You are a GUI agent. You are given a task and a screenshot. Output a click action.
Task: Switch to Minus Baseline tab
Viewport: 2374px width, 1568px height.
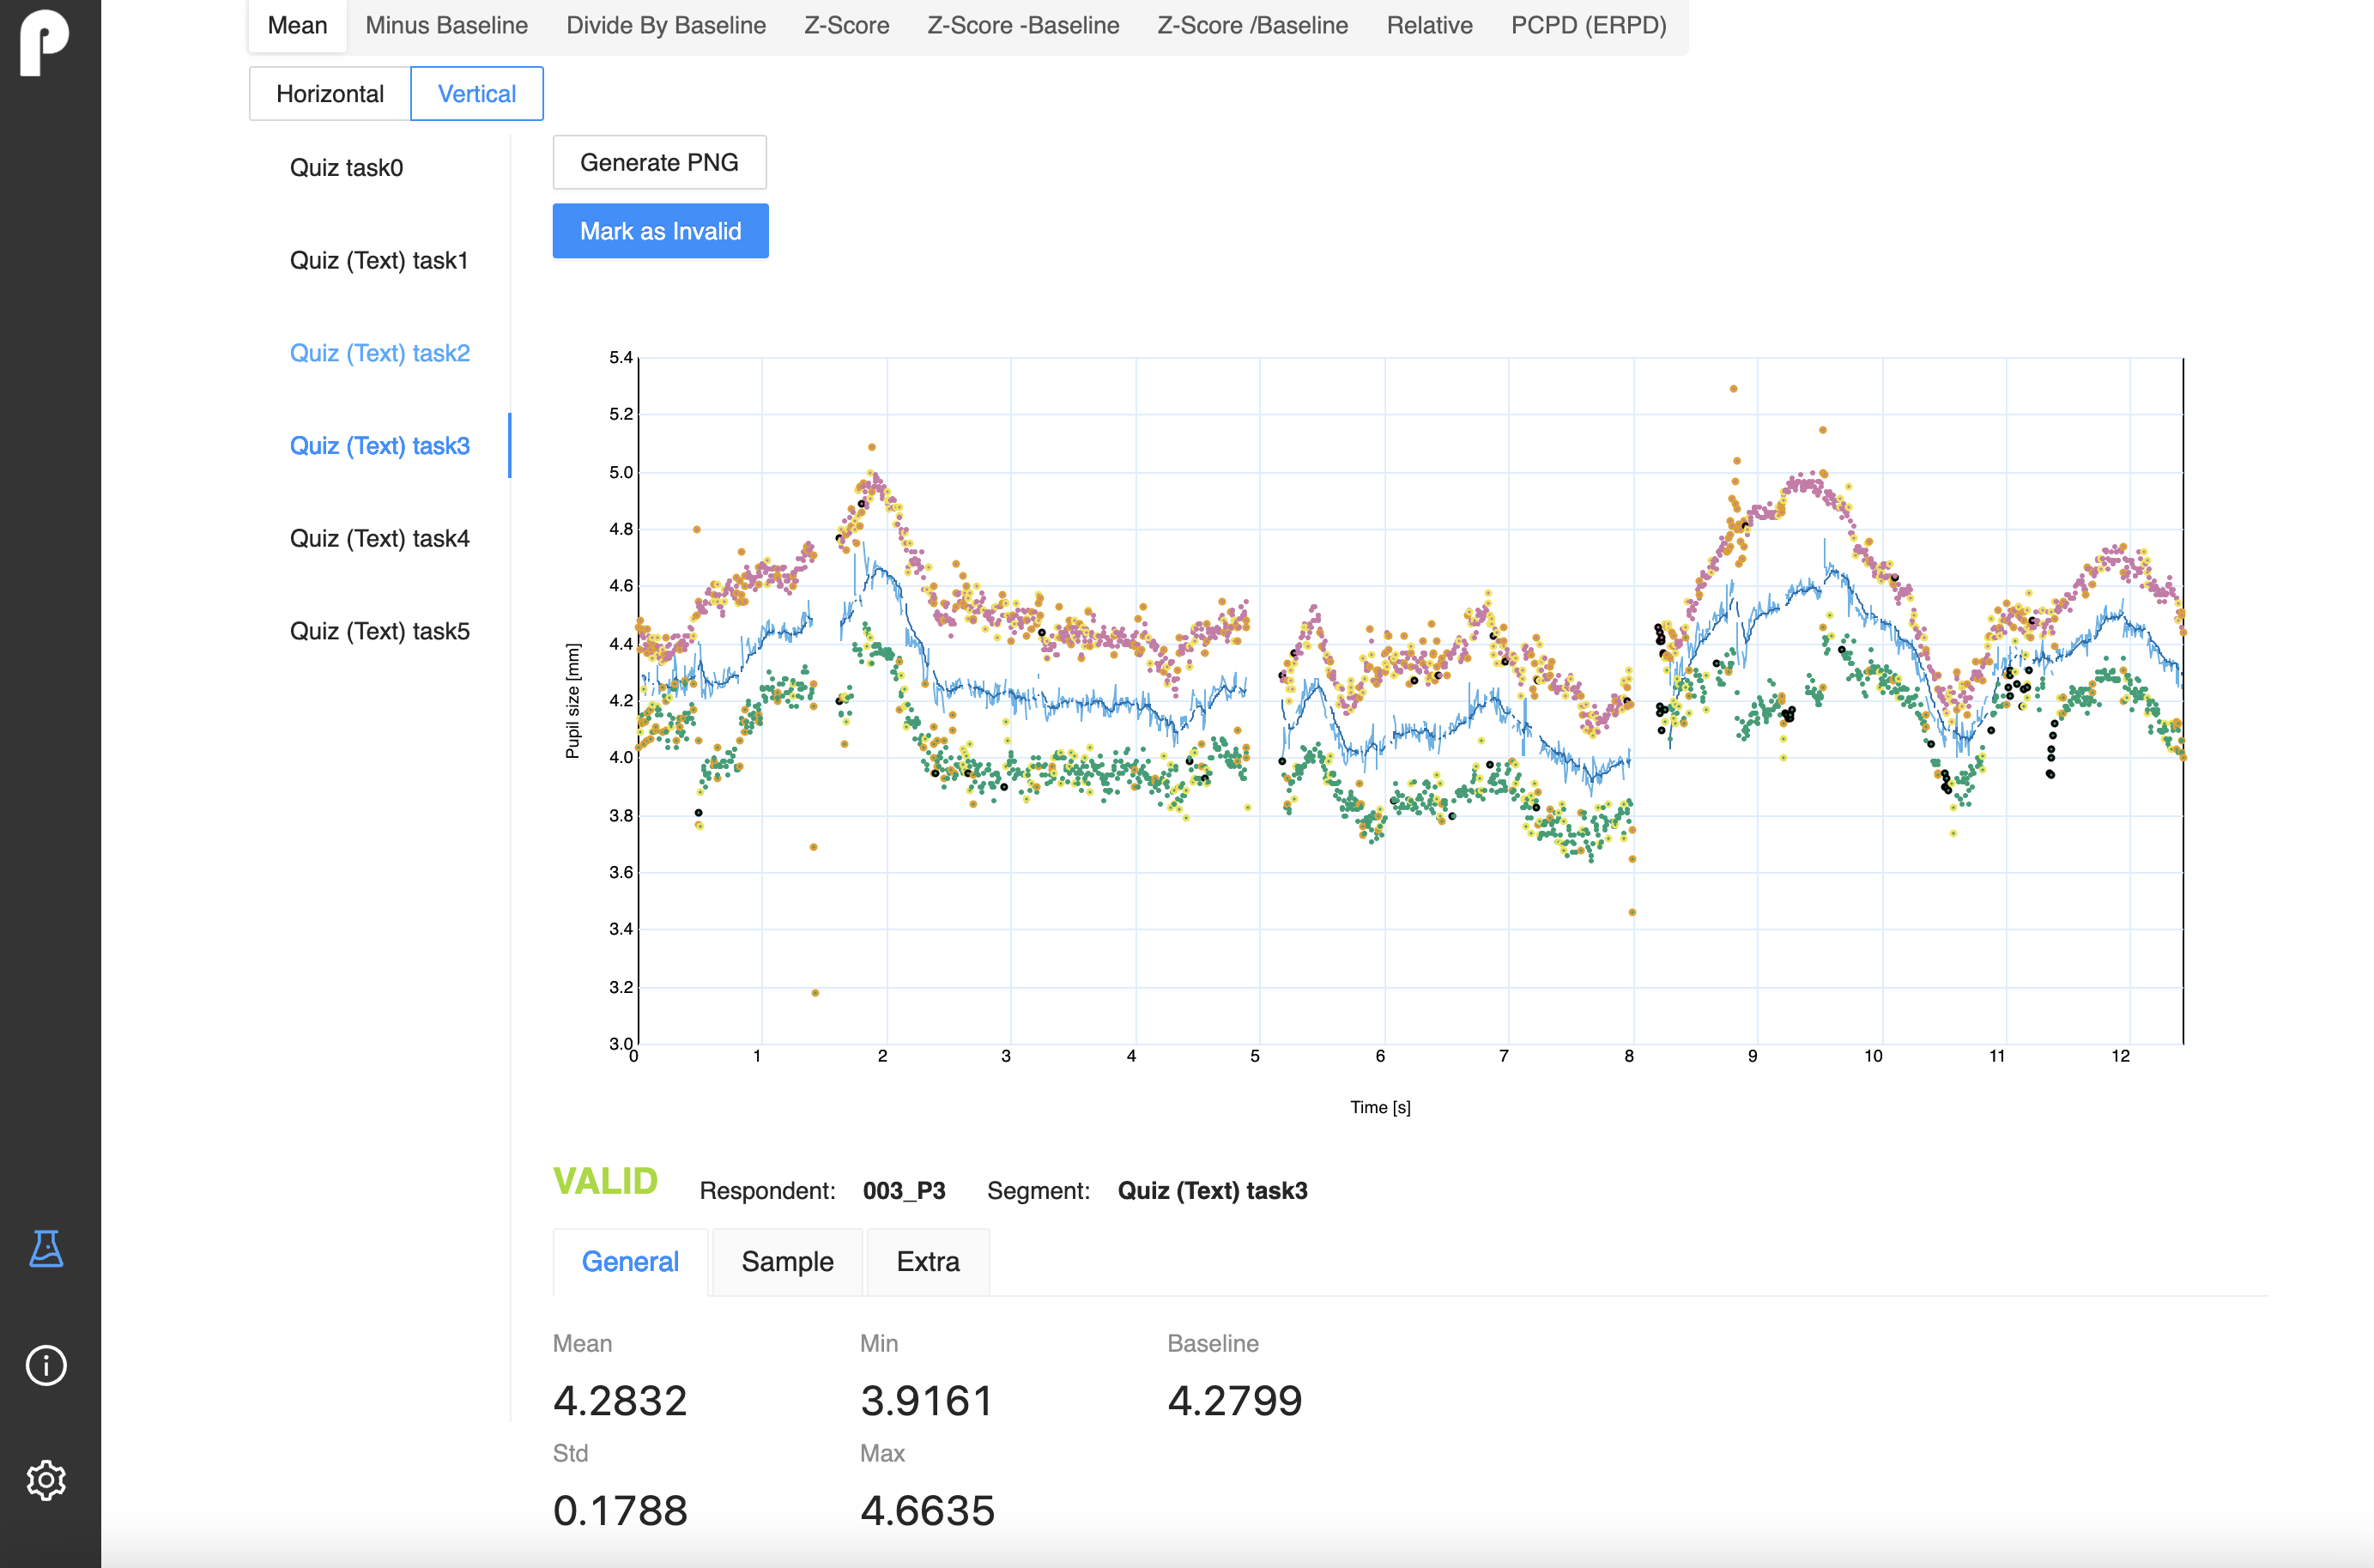(446, 25)
